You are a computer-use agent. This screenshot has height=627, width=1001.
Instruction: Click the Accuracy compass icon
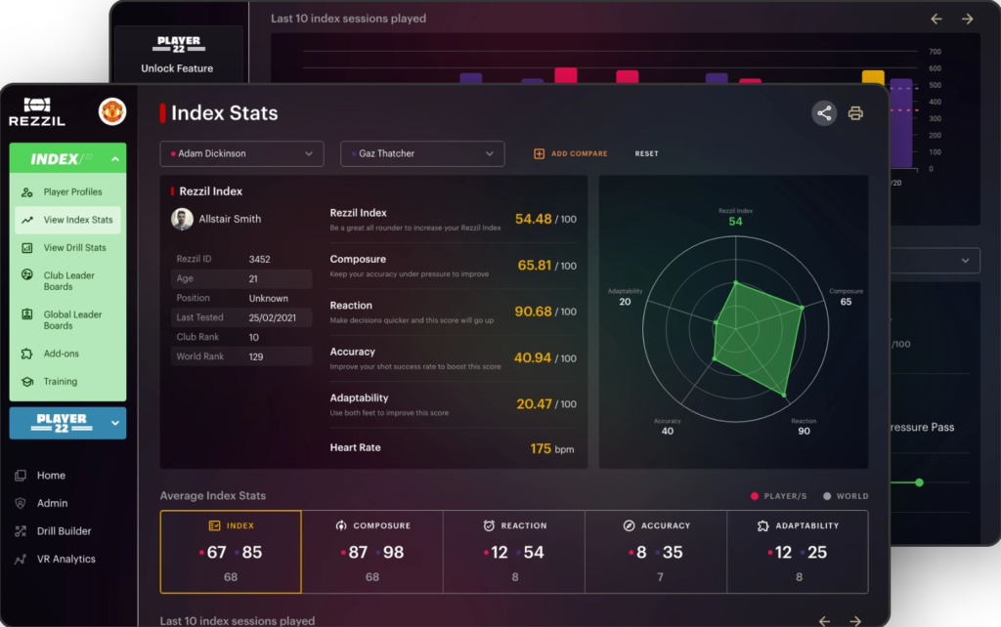[x=629, y=525]
